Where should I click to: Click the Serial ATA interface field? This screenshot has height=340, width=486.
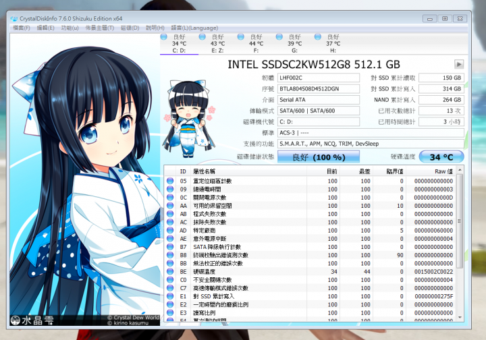[x=319, y=100]
